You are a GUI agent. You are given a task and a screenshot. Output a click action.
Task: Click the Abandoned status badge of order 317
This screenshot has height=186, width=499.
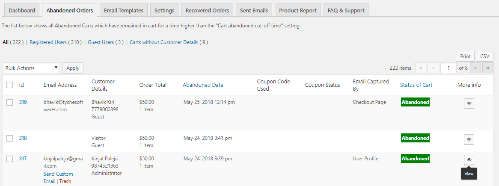click(415, 158)
